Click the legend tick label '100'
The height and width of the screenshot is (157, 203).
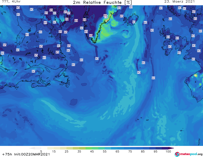pos(168,151)
